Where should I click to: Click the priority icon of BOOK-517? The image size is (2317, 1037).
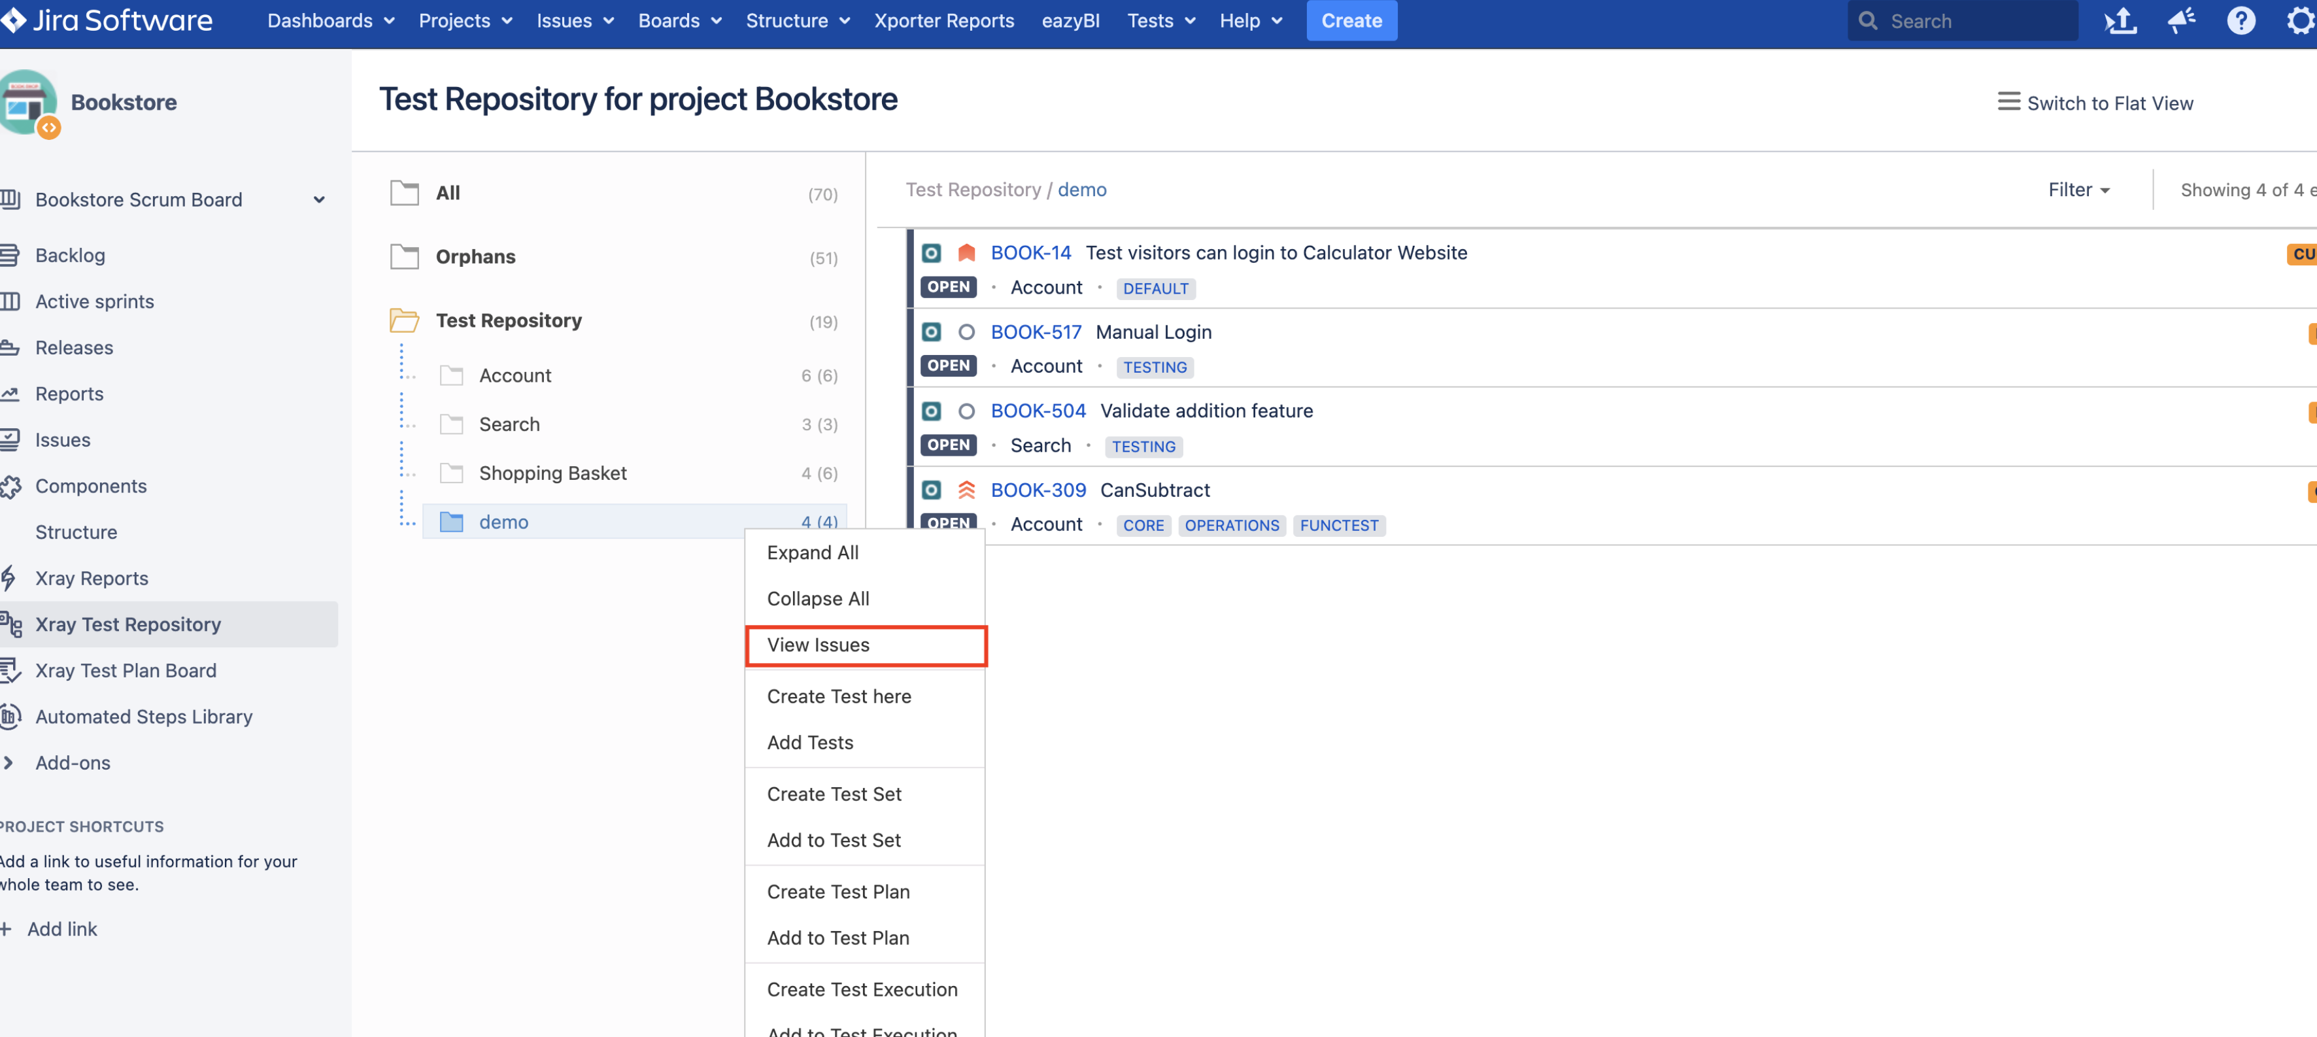966,333
